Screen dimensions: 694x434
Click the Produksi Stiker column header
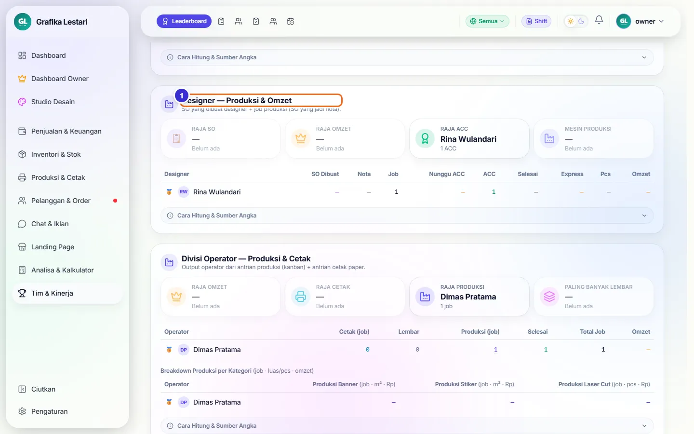click(474, 384)
